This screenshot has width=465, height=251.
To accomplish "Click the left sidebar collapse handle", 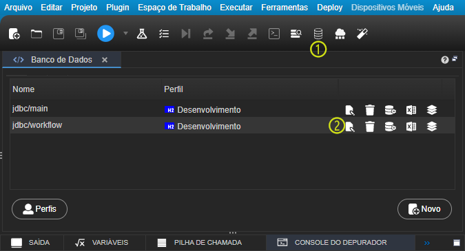I will [x=1, y=155].
